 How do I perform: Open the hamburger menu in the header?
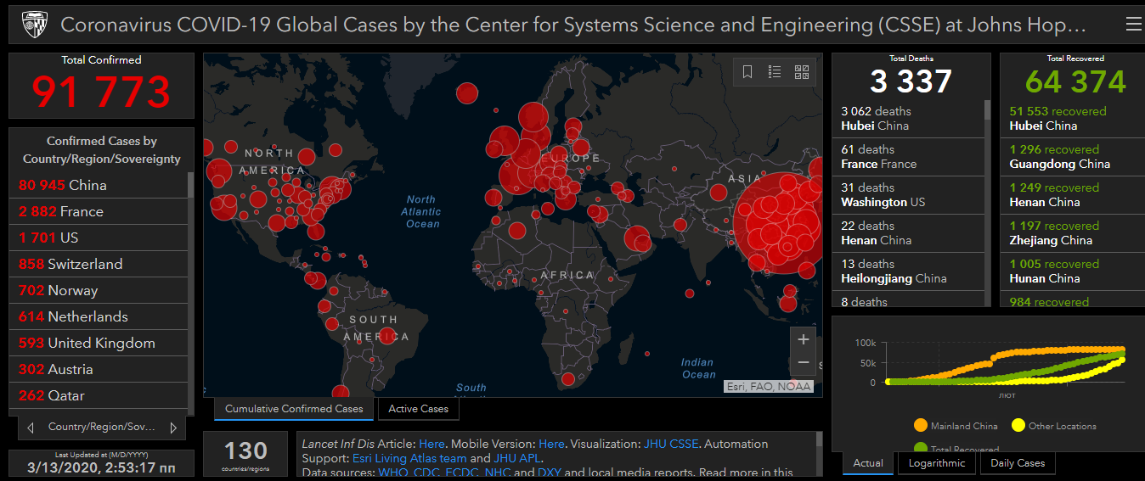pyautogui.click(x=1133, y=25)
